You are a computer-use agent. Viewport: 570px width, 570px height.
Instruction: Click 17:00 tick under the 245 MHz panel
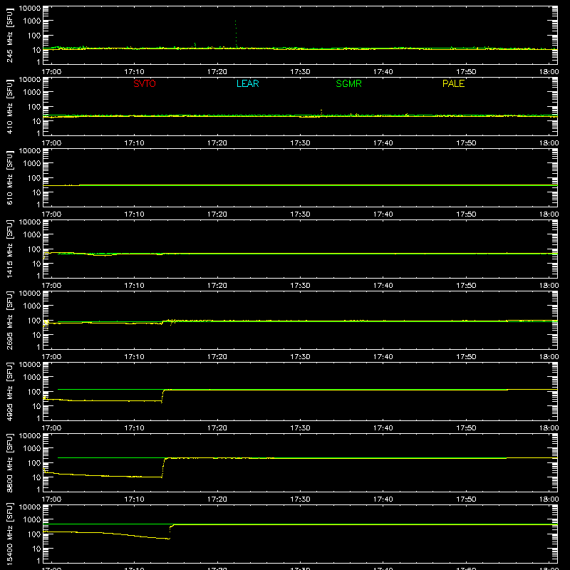51,72
